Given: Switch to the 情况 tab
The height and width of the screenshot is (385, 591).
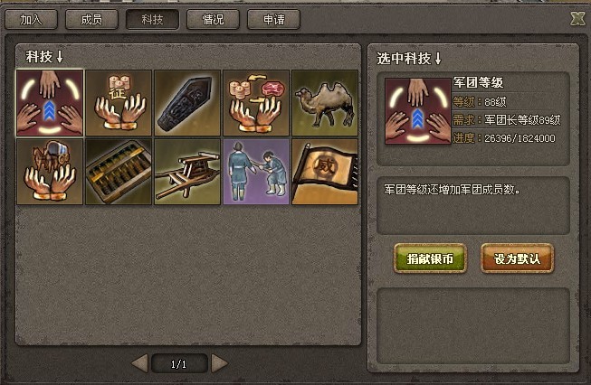Looking at the screenshot, I should pos(213,19).
